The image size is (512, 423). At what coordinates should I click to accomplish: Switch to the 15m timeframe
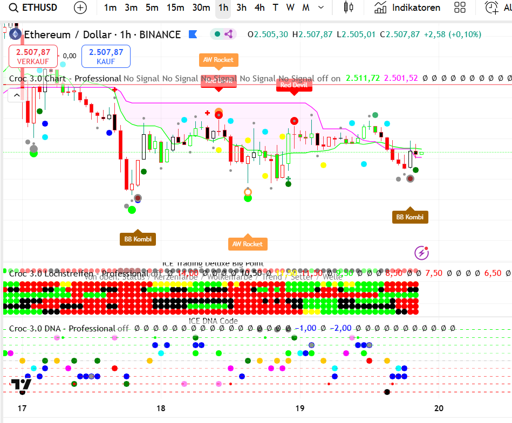(175, 8)
